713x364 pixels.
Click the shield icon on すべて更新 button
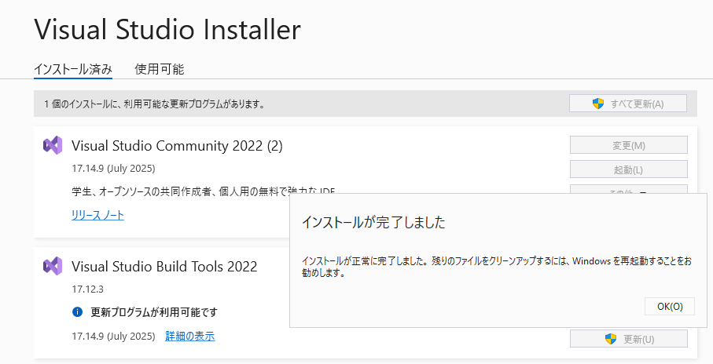[598, 104]
